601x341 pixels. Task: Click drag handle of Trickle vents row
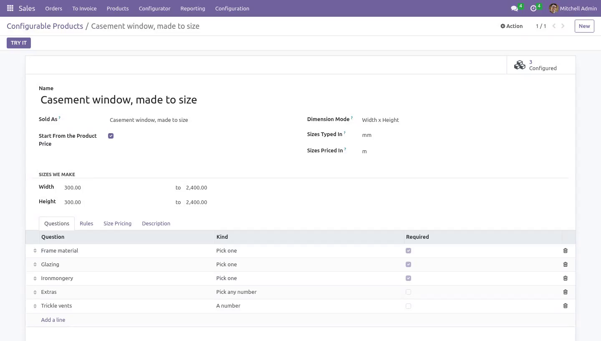coord(35,306)
